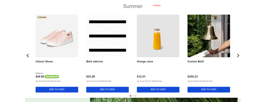This screenshot has height=102, width=259.
Task: Add Orange Juice to cart
Action: (x=158, y=90)
